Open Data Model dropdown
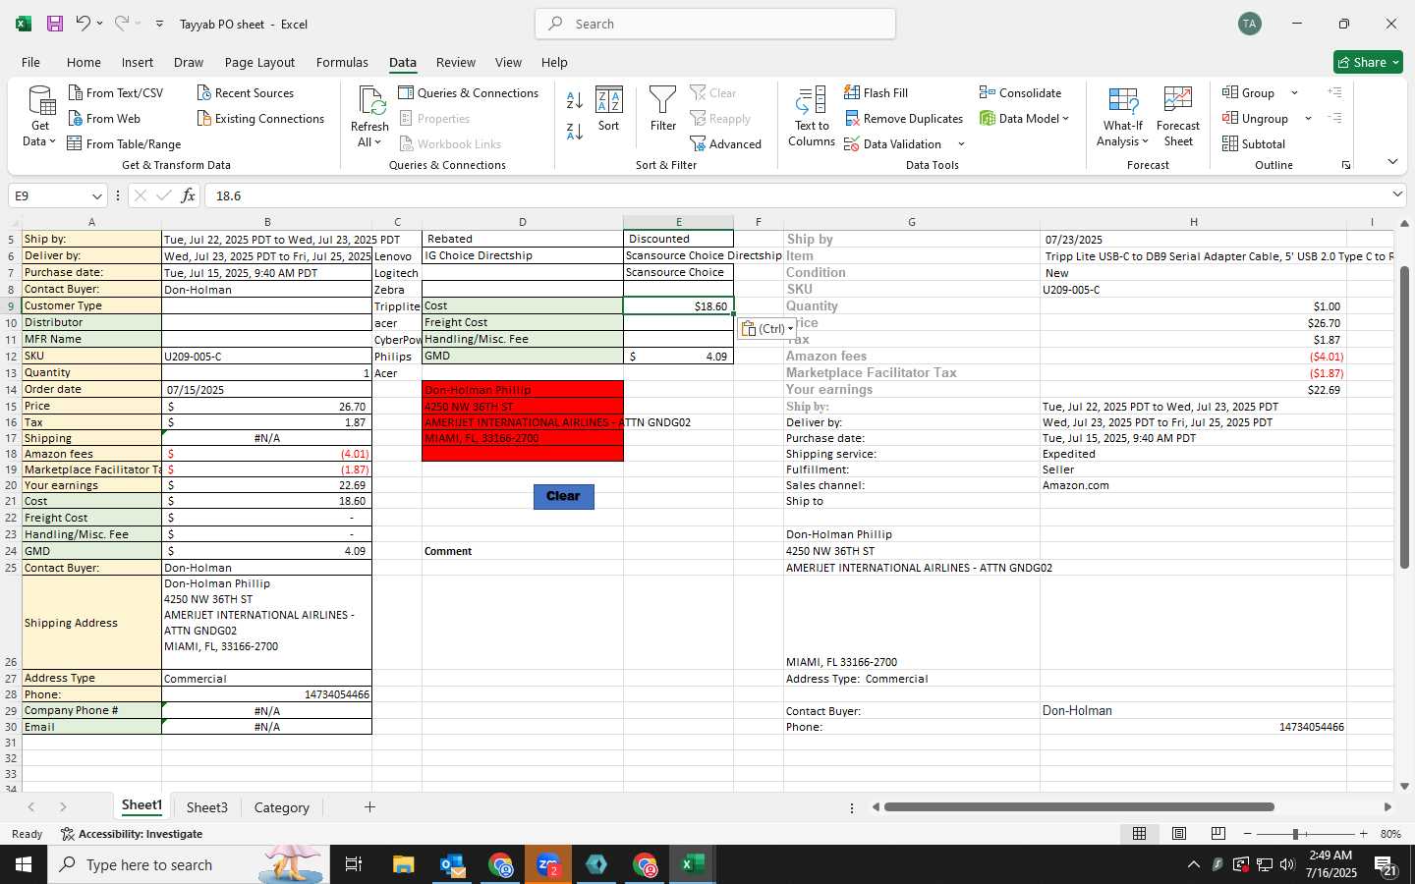This screenshot has width=1415, height=884. 1065,119
